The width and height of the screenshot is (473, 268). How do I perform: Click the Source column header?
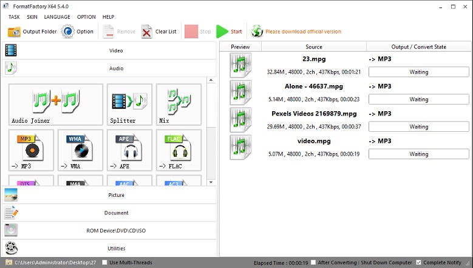coord(314,47)
